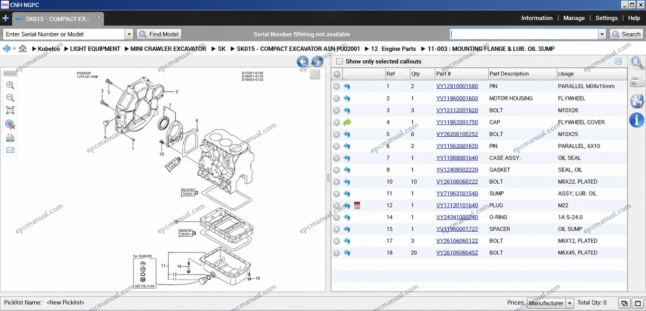
Task: Open the Prices Manufacturer dropdown
Action: [x=570, y=303]
